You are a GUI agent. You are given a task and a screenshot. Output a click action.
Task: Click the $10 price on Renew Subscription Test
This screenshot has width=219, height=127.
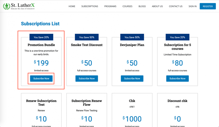41,119
